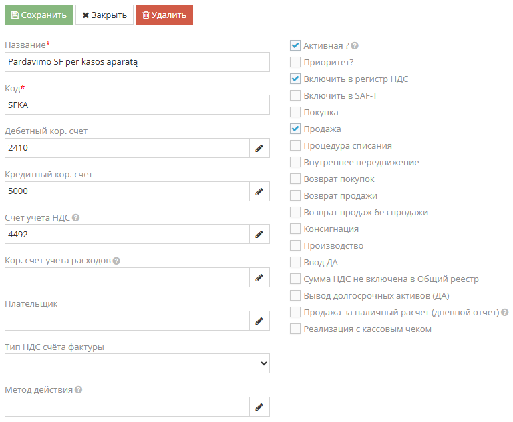This screenshot has height=422, width=513.
Task: Uncheck the Активная checkbox
Action: 295,45
